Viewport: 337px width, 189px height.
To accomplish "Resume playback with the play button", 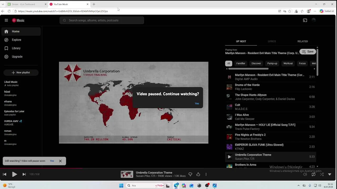I will (14, 174).
